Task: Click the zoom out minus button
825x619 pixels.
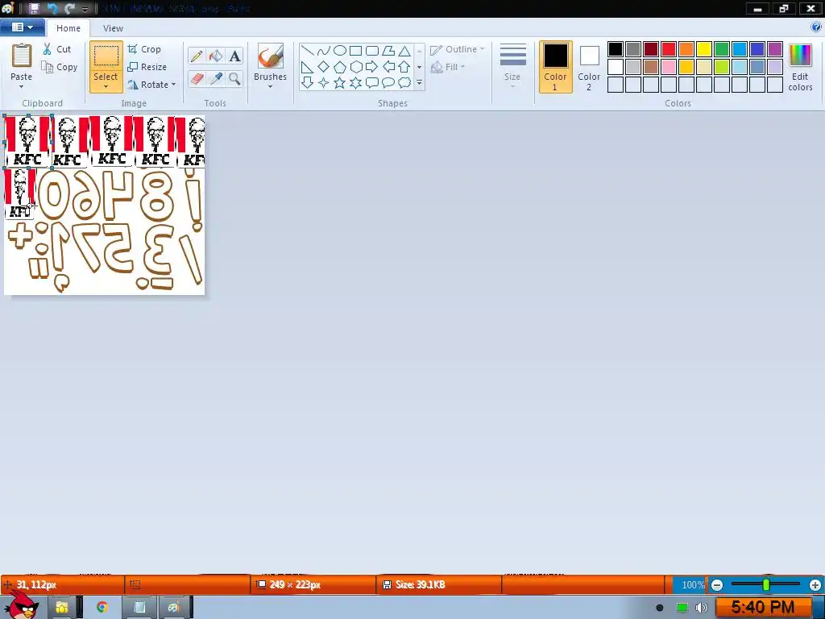Action: (x=717, y=585)
